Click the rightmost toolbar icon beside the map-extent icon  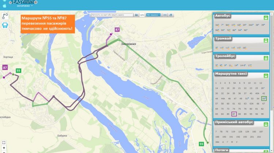(171, 15)
